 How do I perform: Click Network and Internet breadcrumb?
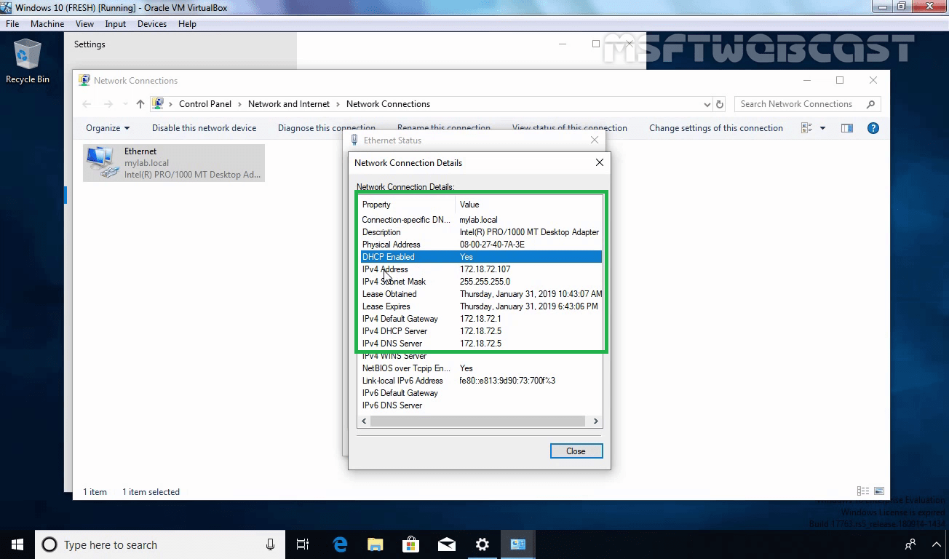click(x=289, y=104)
